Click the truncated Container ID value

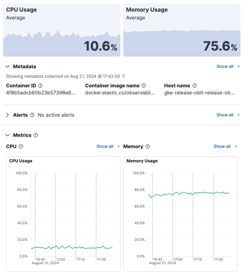(x=41, y=93)
